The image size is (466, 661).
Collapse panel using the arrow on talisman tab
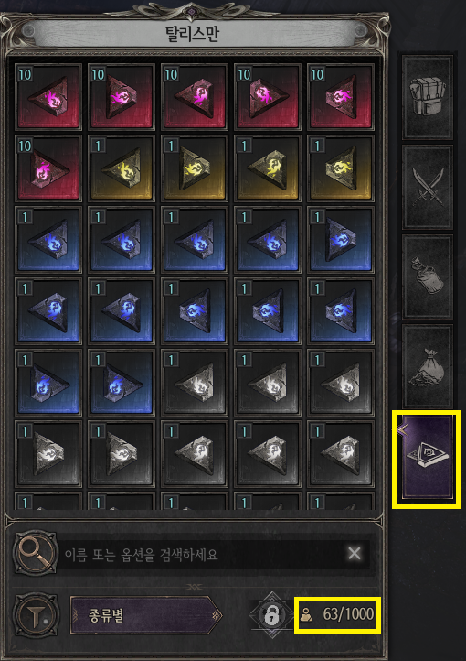point(402,429)
